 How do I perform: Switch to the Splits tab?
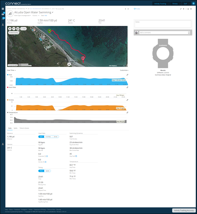click(16, 128)
